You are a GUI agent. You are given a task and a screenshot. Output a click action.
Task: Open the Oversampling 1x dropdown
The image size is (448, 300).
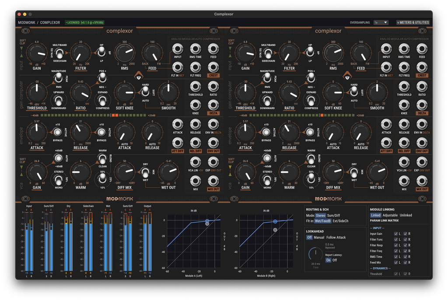coord(381,22)
